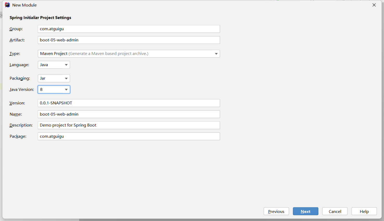Close the New Module dialog
Image resolution: width=384 pixels, height=221 pixels.
(x=374, y=5)
